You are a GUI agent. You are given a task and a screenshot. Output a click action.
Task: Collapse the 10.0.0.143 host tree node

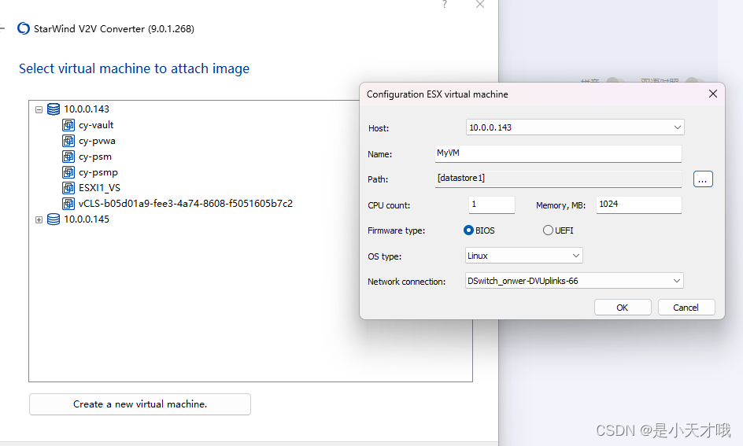[x=39, y=110]
